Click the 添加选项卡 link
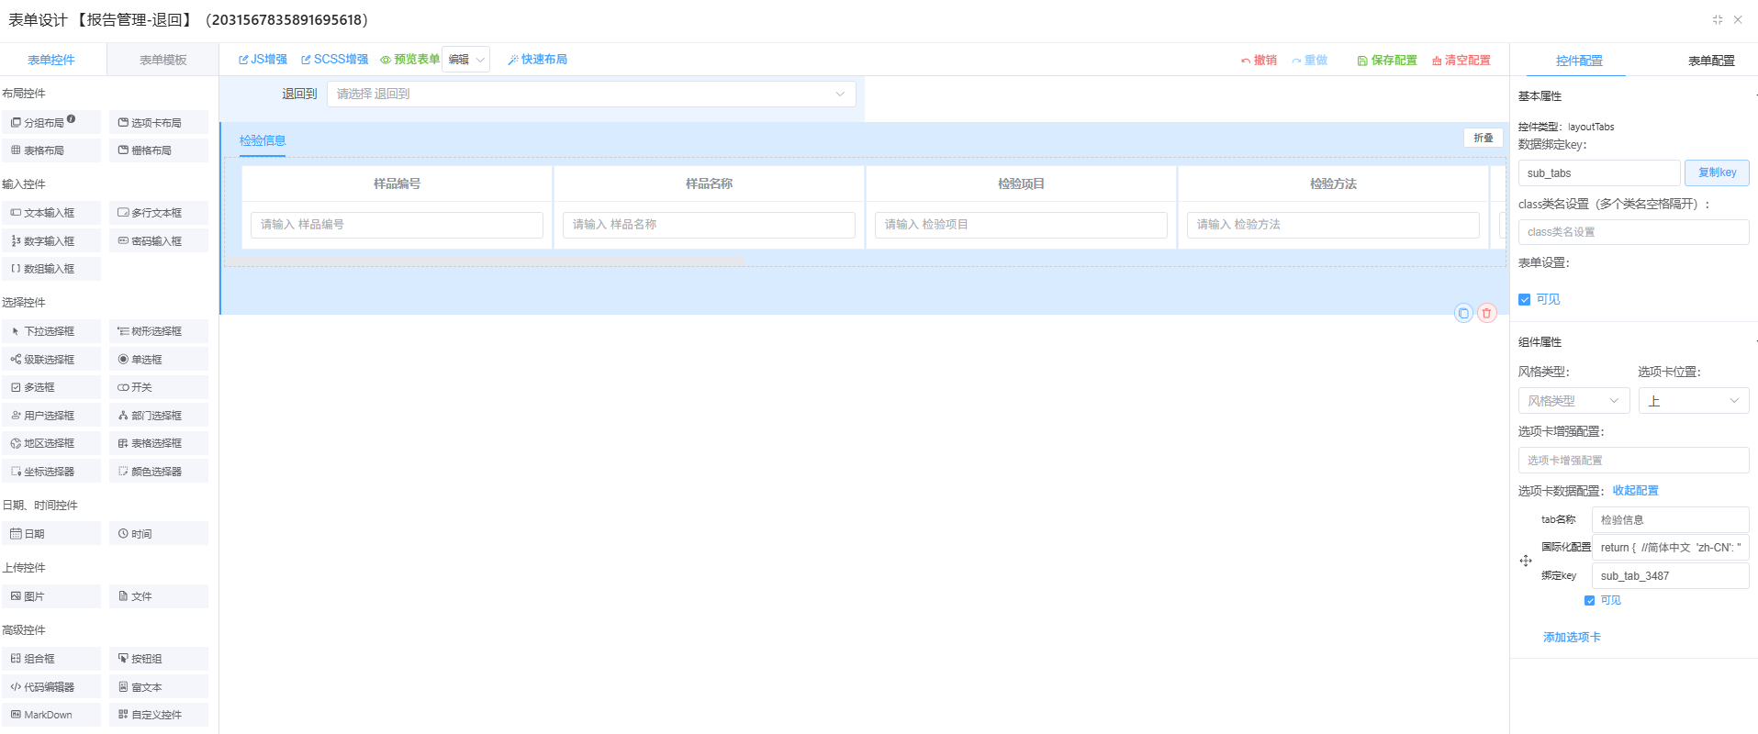Image resolution: width=1758 pixels, height=734 pixels. (1571, 637)
